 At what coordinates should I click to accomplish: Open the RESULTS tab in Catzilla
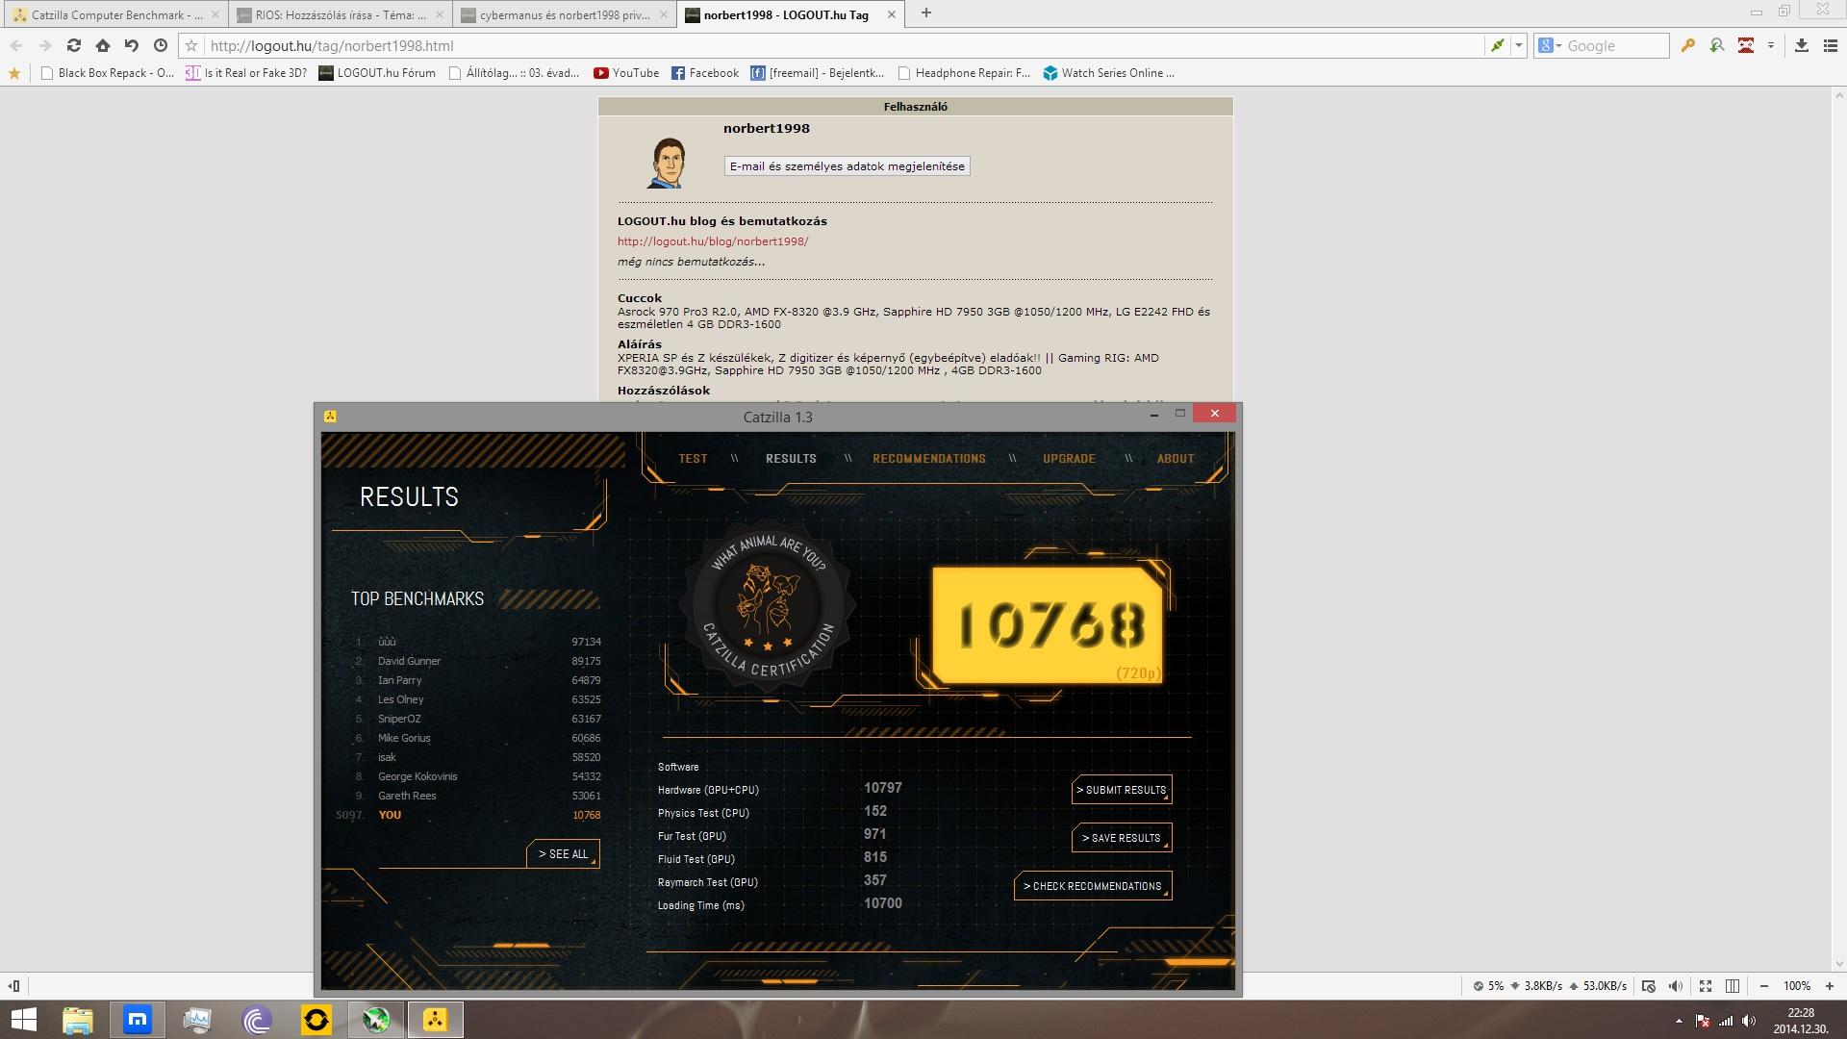tap(791, 459)
